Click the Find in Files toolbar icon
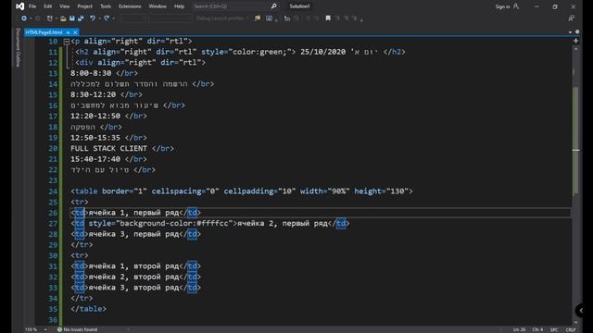593x333 pixels. pos(258,18)
